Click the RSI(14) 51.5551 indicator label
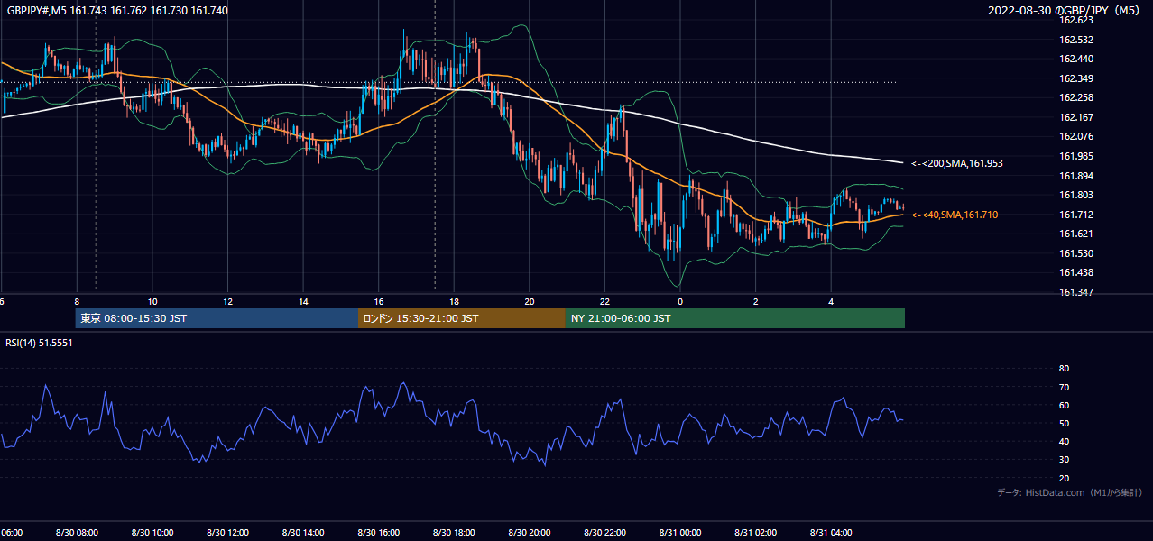Screen dimensions: 1153x541 pyautogui.click(x=39, y=343)
